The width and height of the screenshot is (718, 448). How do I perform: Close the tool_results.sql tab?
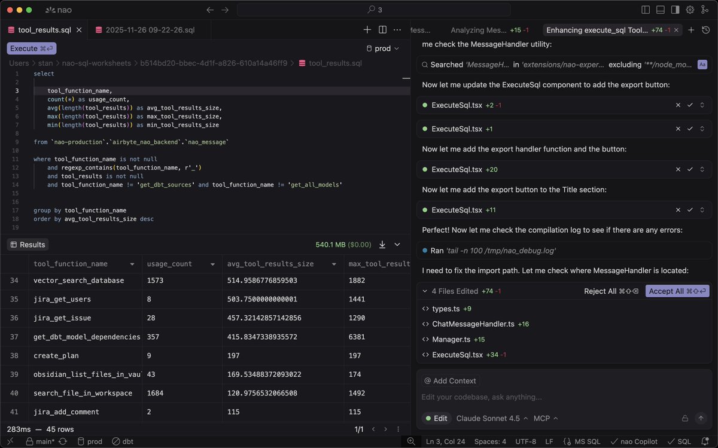coord(78,29)
